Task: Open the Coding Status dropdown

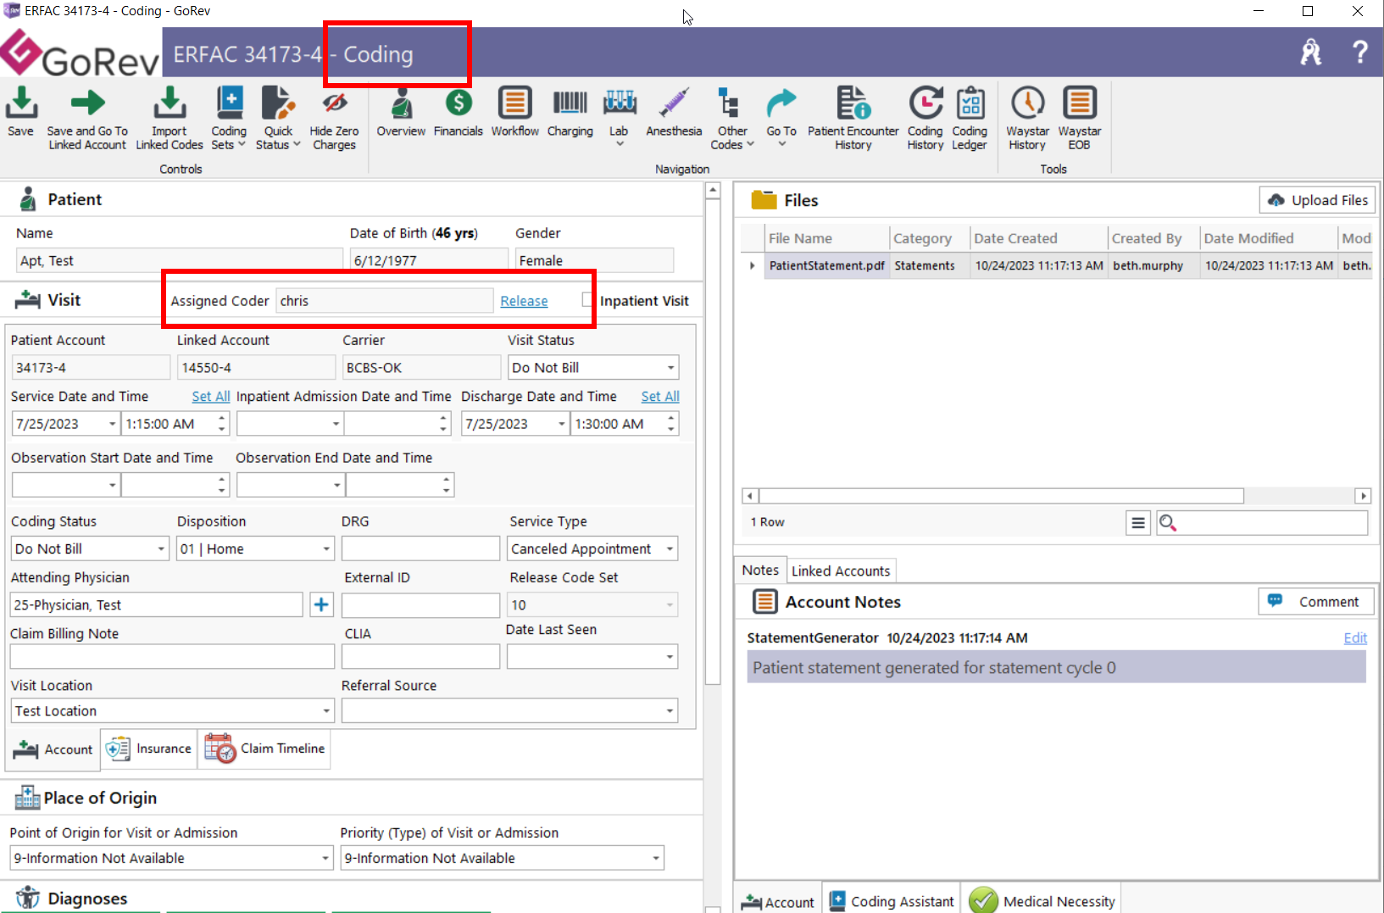Action: coord(161,548)
